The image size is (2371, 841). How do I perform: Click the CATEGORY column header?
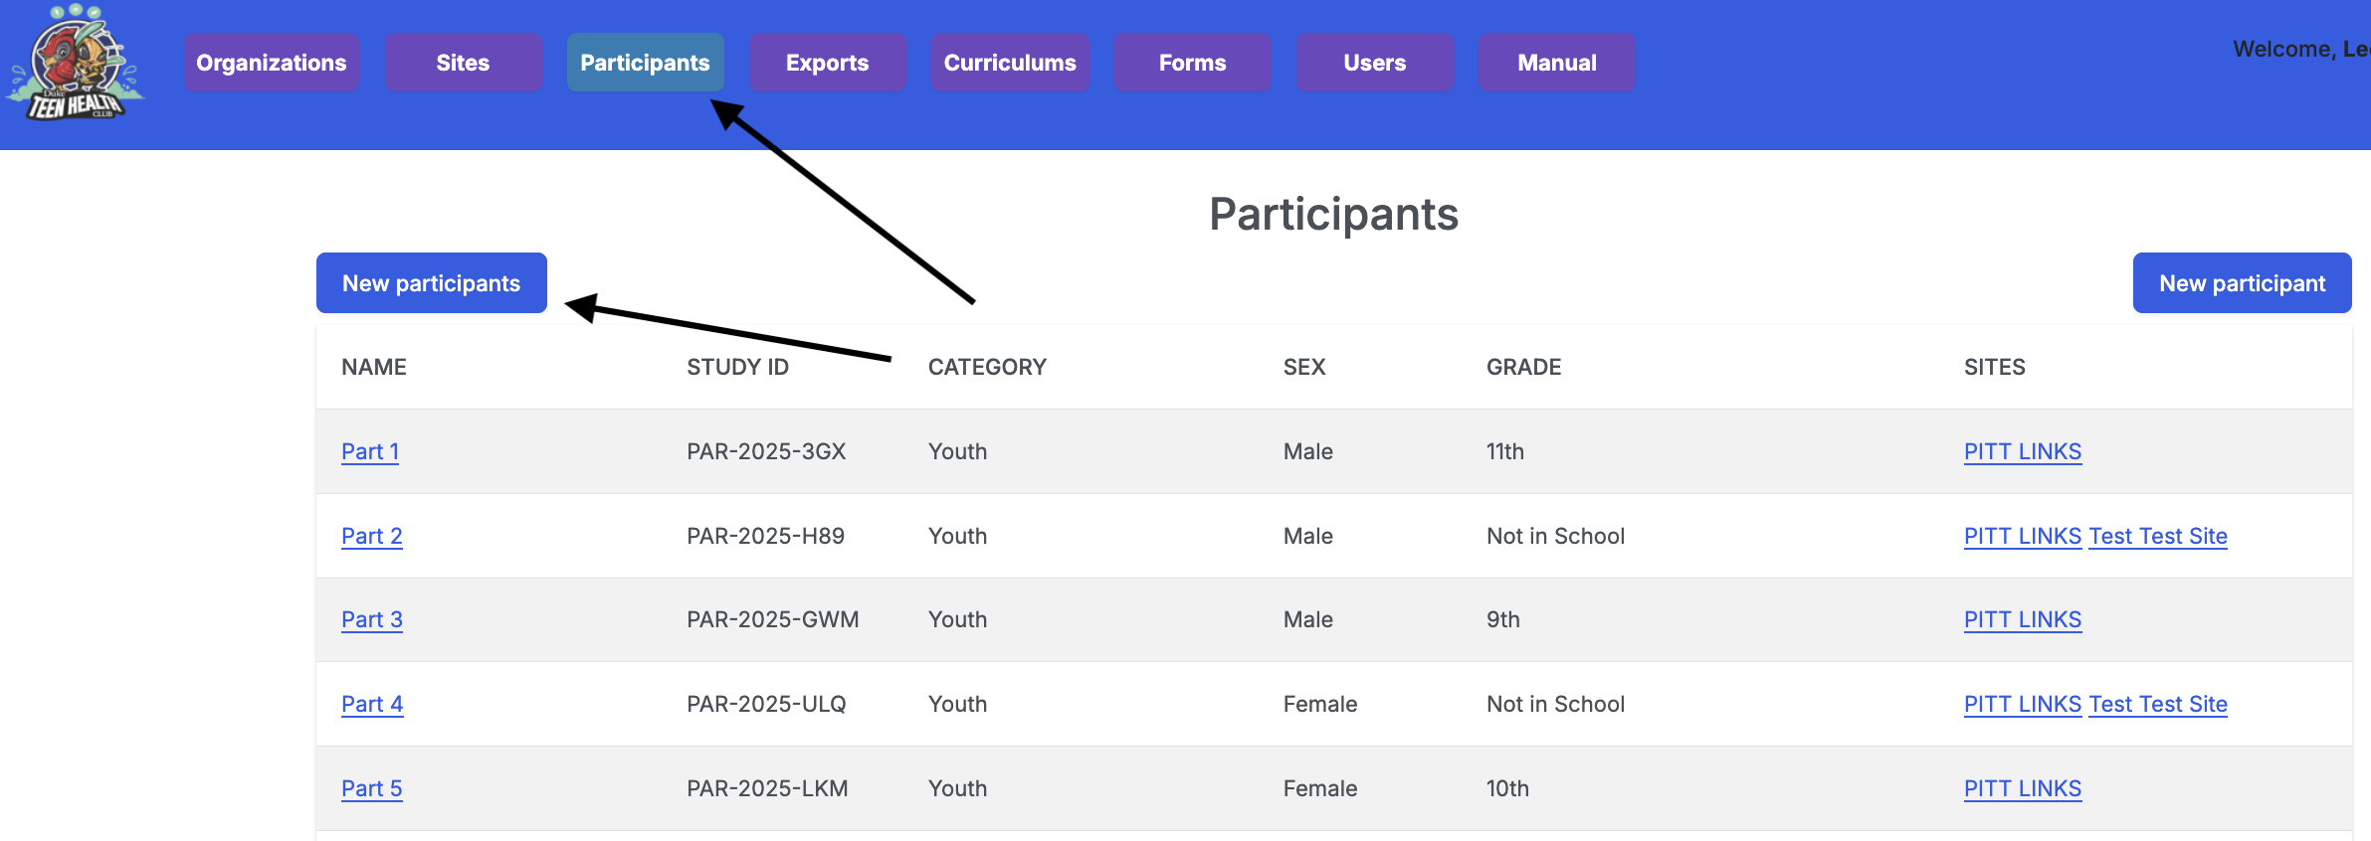[x=987, y=367]
